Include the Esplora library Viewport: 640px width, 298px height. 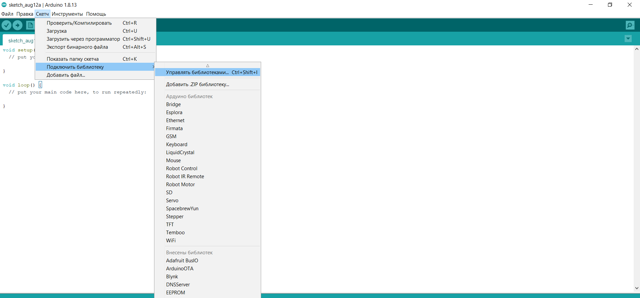point(207,112)
